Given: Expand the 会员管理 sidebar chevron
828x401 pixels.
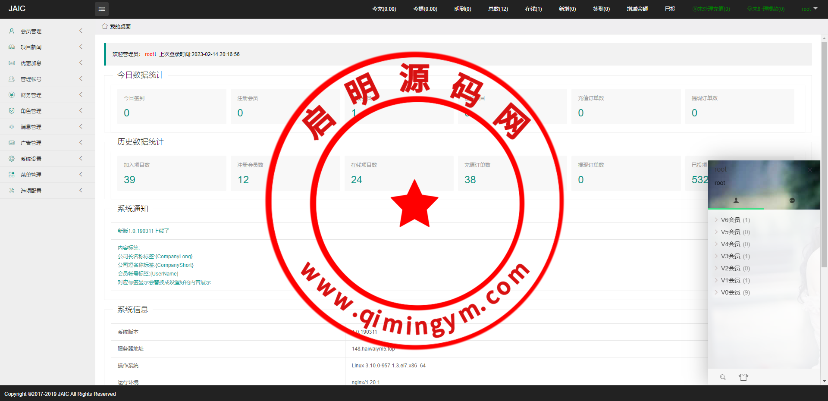Looking at the screenshot, I should pyautogui.click(x=81, y=31).
